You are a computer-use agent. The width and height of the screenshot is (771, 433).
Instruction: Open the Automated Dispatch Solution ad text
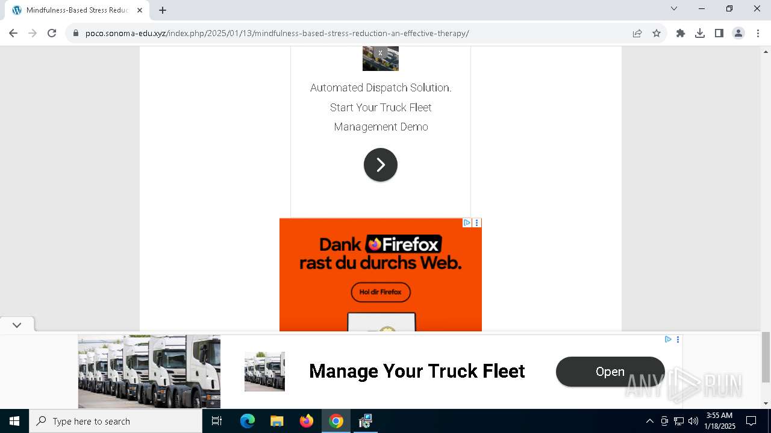pyautogui.click(x=381, y=107)
